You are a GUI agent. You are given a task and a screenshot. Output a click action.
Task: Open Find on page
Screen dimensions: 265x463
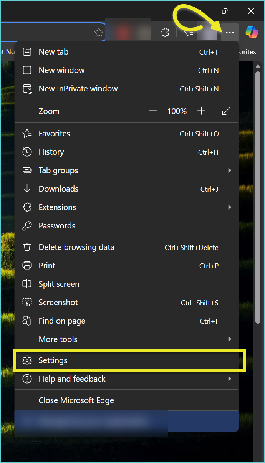tap(127, 321)
